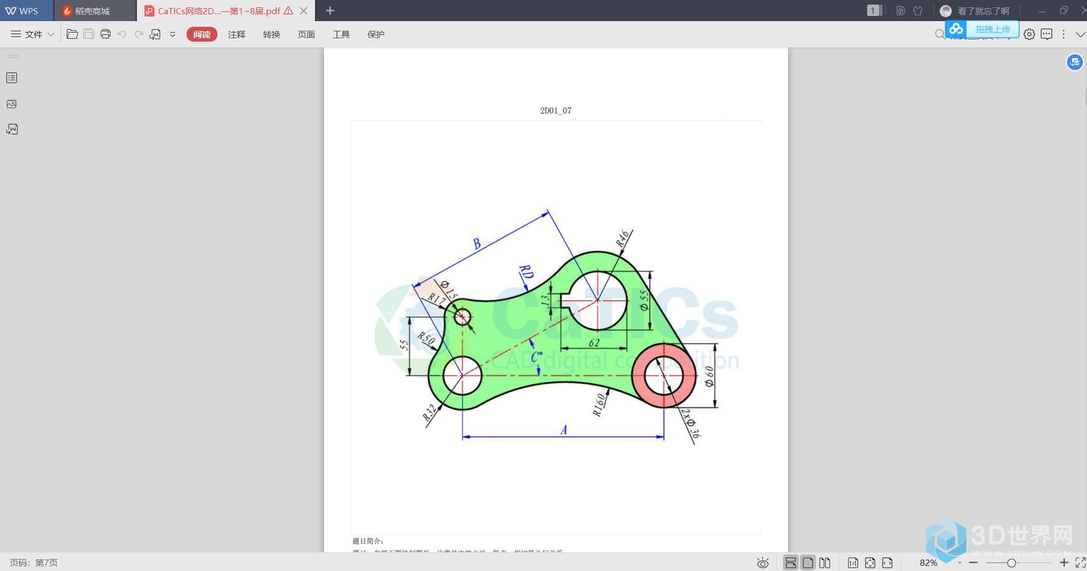Screen dimensions: 1087x571
Task: Open the sidebar convert panel icon
Action: pyautogui.click(x=12, y=129)
